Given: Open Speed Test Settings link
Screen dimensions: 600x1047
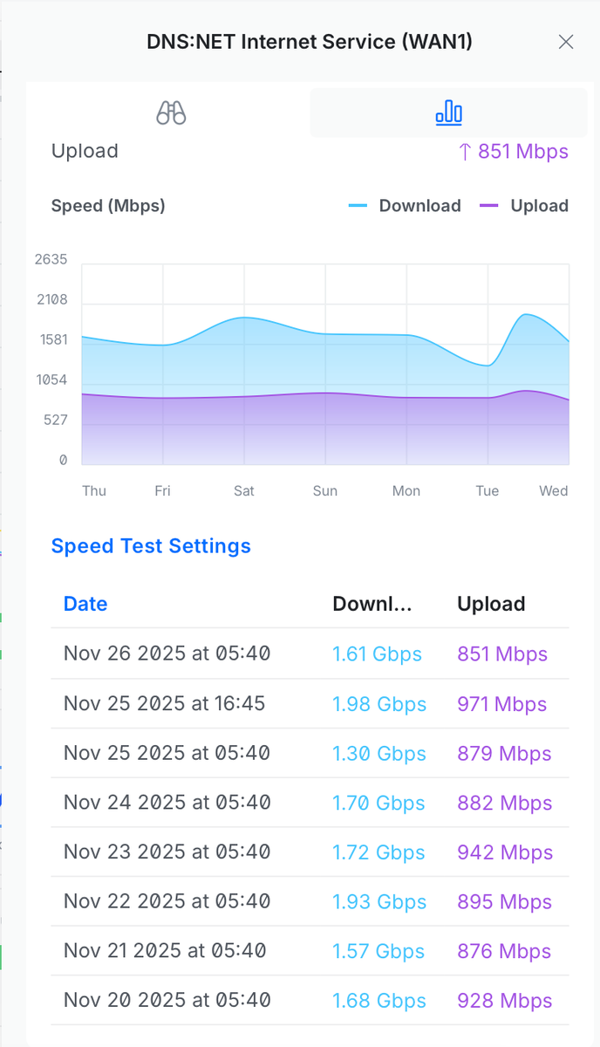Looking at the screenshot, I should pos(151,546).
